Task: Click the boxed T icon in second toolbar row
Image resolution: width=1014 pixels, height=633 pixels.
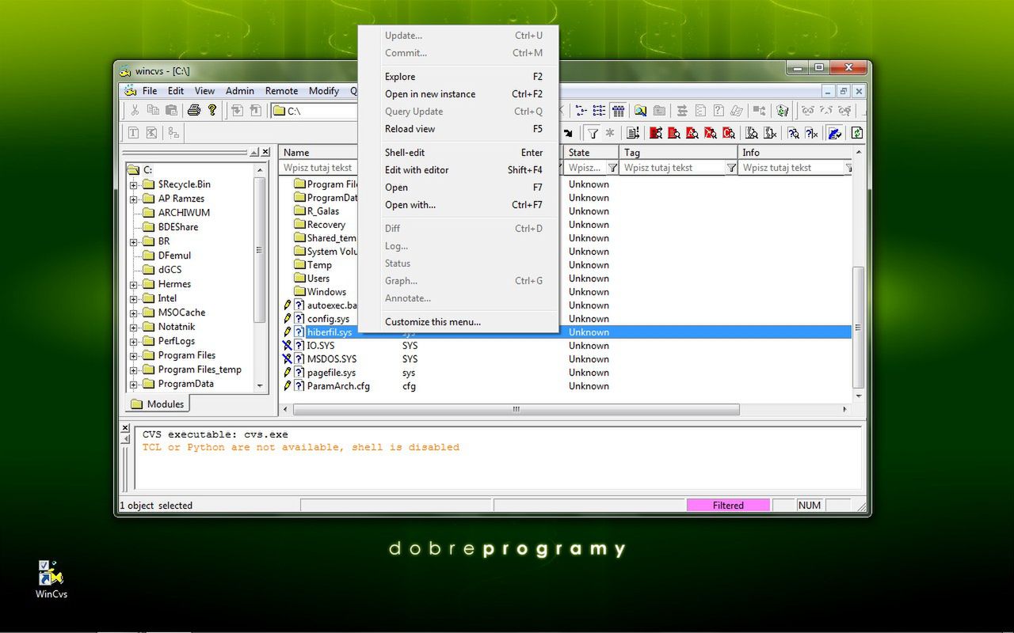Action: pos(133,133)
